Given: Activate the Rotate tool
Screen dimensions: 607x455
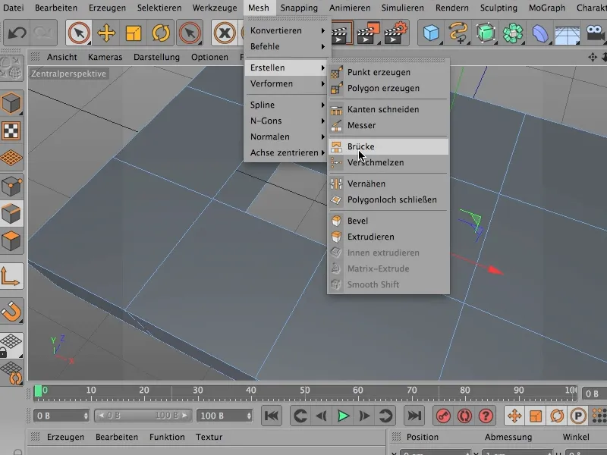Looking at the screenshot, I should 161,33.
